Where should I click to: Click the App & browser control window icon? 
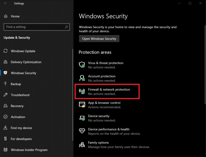(x=82, y=104)
